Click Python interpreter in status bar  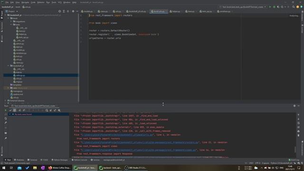coord(281,163)
